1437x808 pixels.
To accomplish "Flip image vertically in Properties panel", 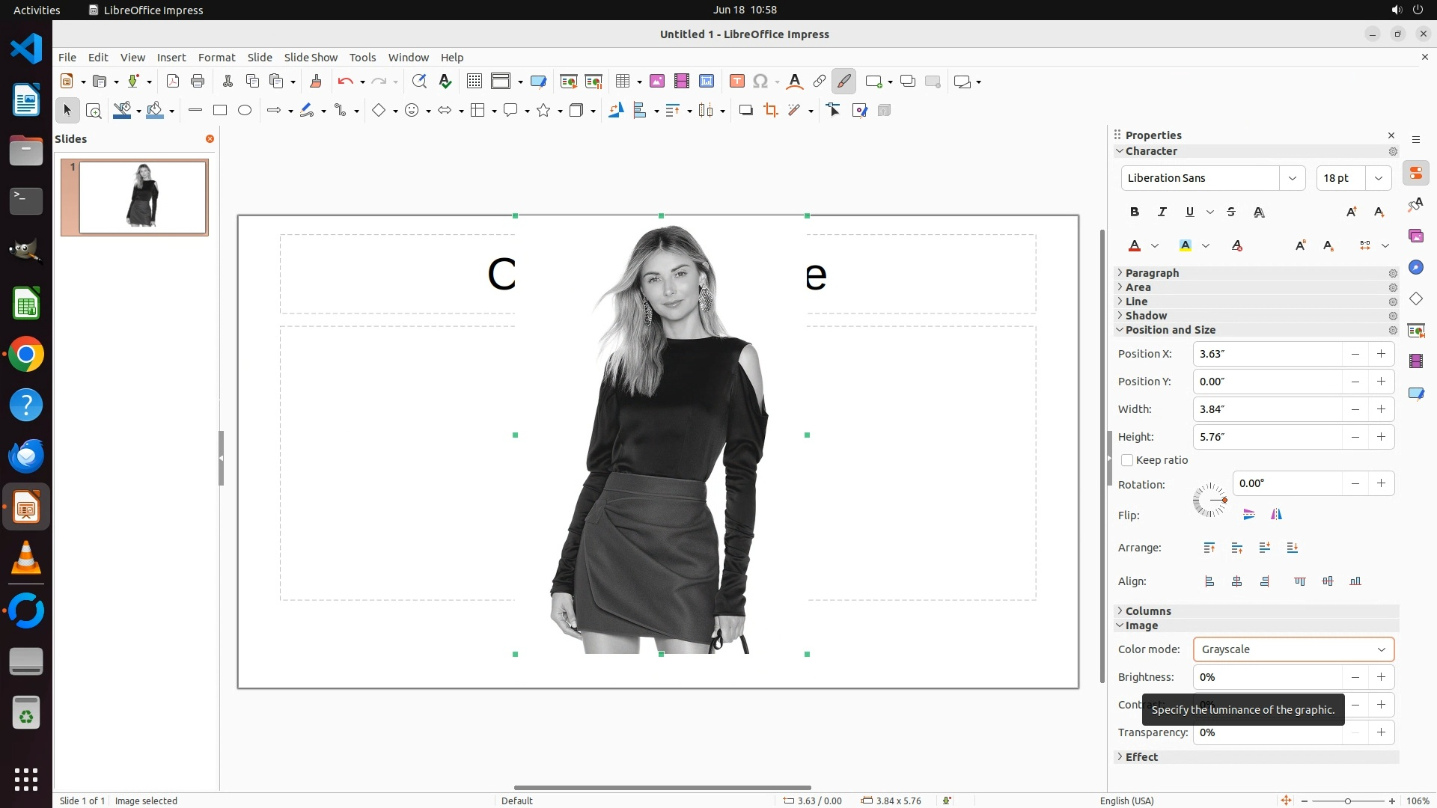I will [x=1248, y=514].
